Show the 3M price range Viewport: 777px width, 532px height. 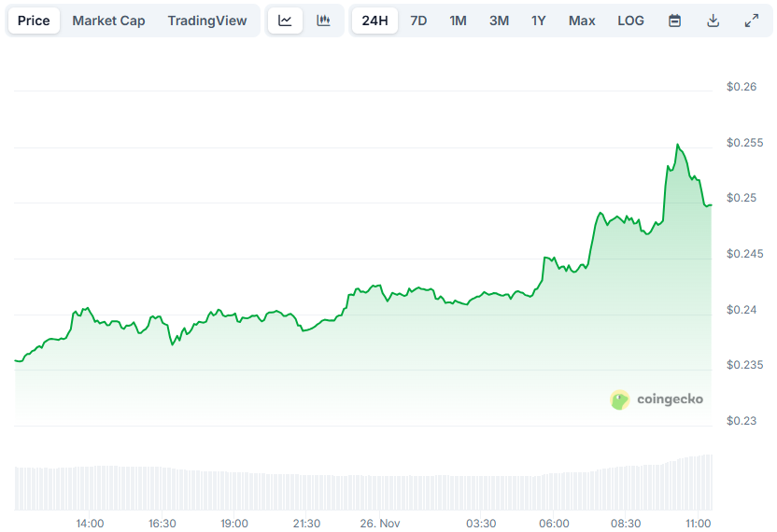(x=500, y=21)
